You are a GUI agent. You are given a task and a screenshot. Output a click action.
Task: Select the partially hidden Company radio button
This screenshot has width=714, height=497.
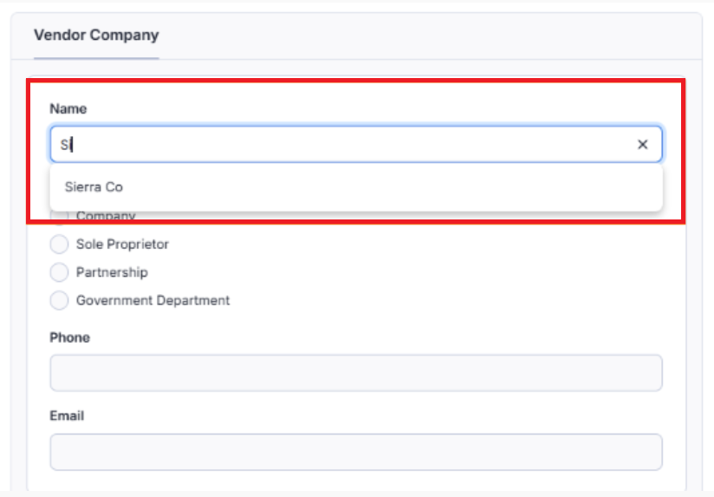tap(59, 215)
